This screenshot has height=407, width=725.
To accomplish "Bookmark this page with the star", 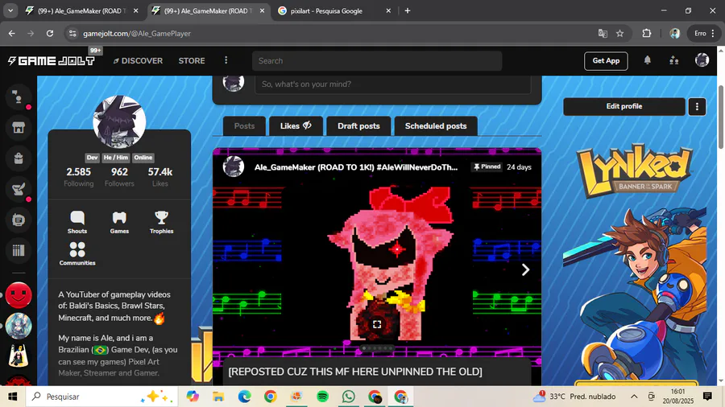I will click(620, 33).
